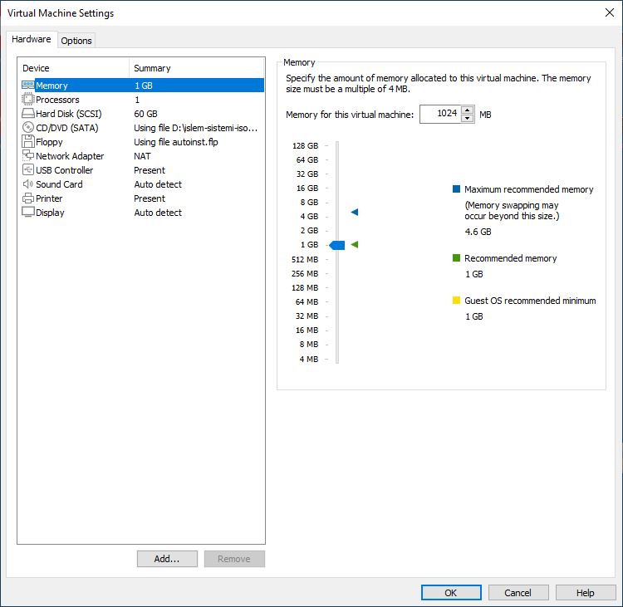The width and height of the screenshot is (623, 607).
Task: Click the Floppy disk icon
Action: click(27, 141)
